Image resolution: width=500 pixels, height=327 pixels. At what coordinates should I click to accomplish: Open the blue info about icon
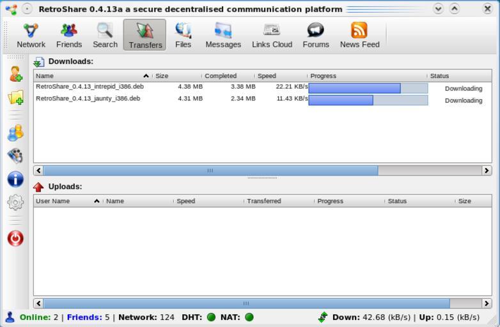click(x=15, y=179)
